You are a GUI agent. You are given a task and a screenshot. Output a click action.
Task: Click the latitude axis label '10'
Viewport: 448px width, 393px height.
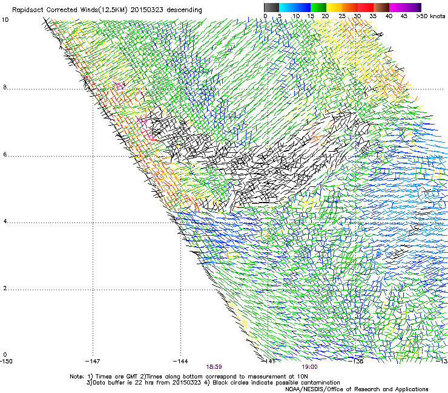[x=5, y=20]
